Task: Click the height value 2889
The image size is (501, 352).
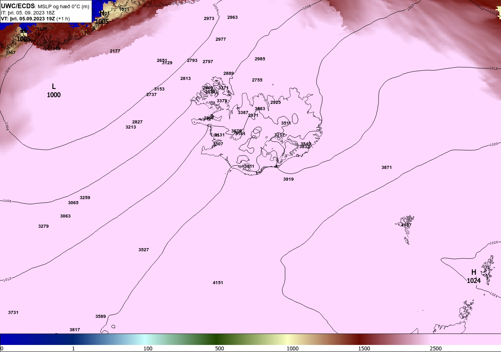Action: pyautogui.click(x=229, y=73)
